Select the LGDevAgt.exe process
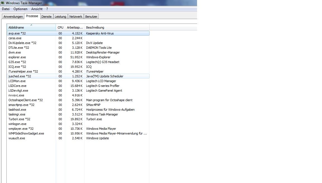Image resolution: width=322 pixels, height=183 pixels. click(78, 90)
